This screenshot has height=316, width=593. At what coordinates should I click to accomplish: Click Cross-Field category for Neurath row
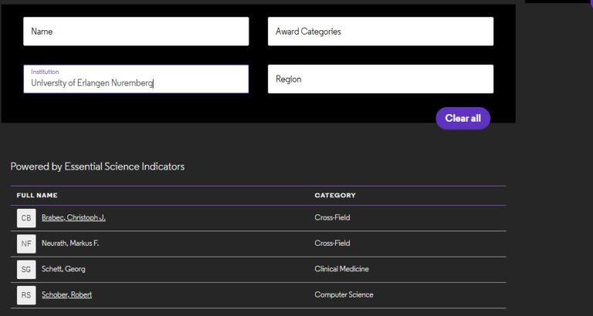coord(332,244)
